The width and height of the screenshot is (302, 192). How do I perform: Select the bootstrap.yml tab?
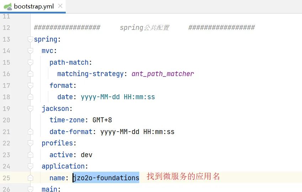(34, 6)
